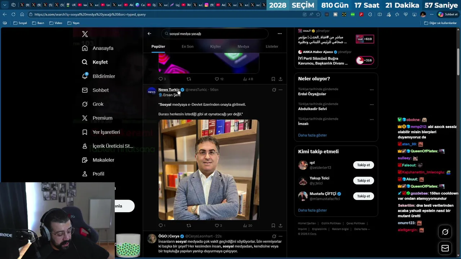Open Ersan Şen photo in News Turkic post

(x=209, y=170)
